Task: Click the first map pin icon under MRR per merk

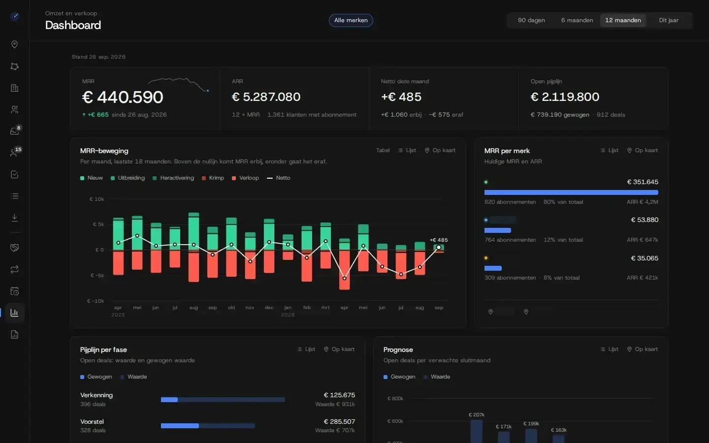Action: 490,312
